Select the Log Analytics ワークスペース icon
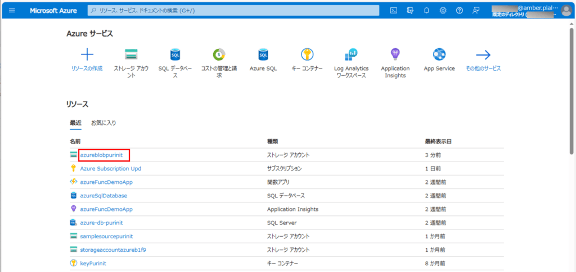The width and height of the screenshot is (576, 272). click(351, 54)
